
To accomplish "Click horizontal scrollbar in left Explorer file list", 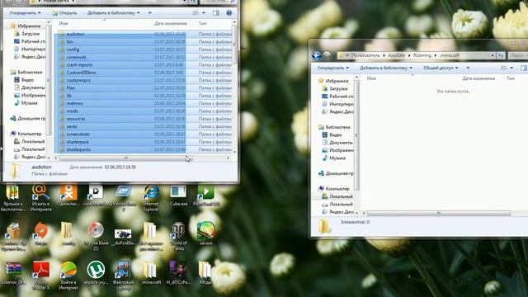I will tap(126, 158).
